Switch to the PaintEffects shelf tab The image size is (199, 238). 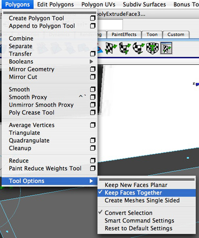[124, 34]
